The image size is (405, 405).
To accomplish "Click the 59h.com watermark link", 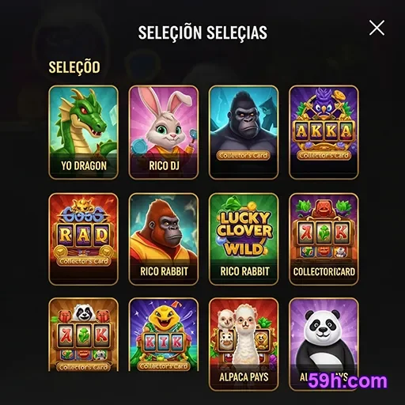I will 347,380.
